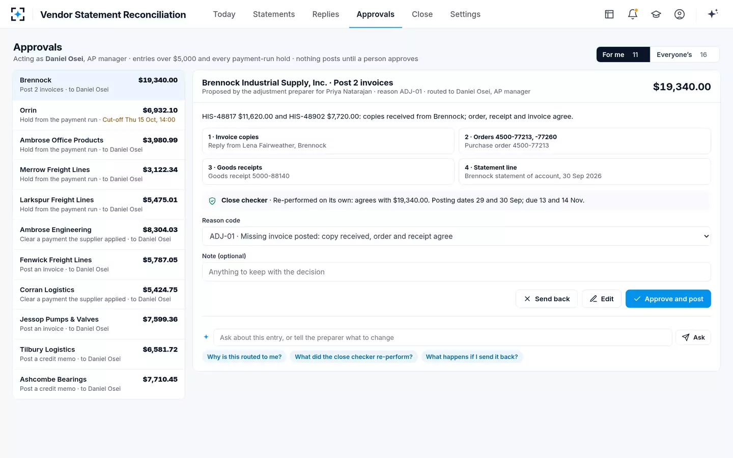Ask what the close checker re-performed
The width and height of the screenshot is (733, 458).
(354, 357)
